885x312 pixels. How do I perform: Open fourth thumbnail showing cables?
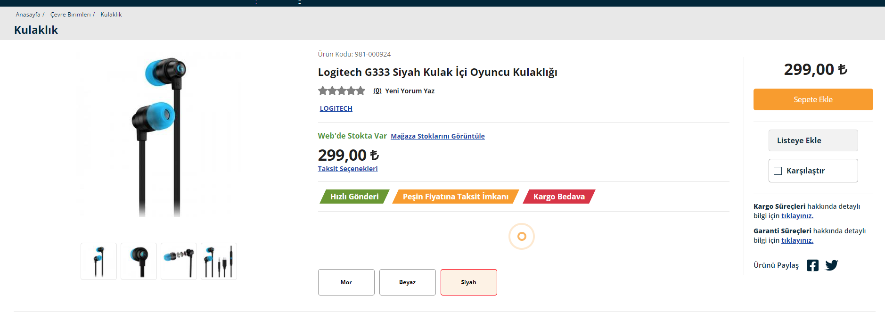coord(219,262)
